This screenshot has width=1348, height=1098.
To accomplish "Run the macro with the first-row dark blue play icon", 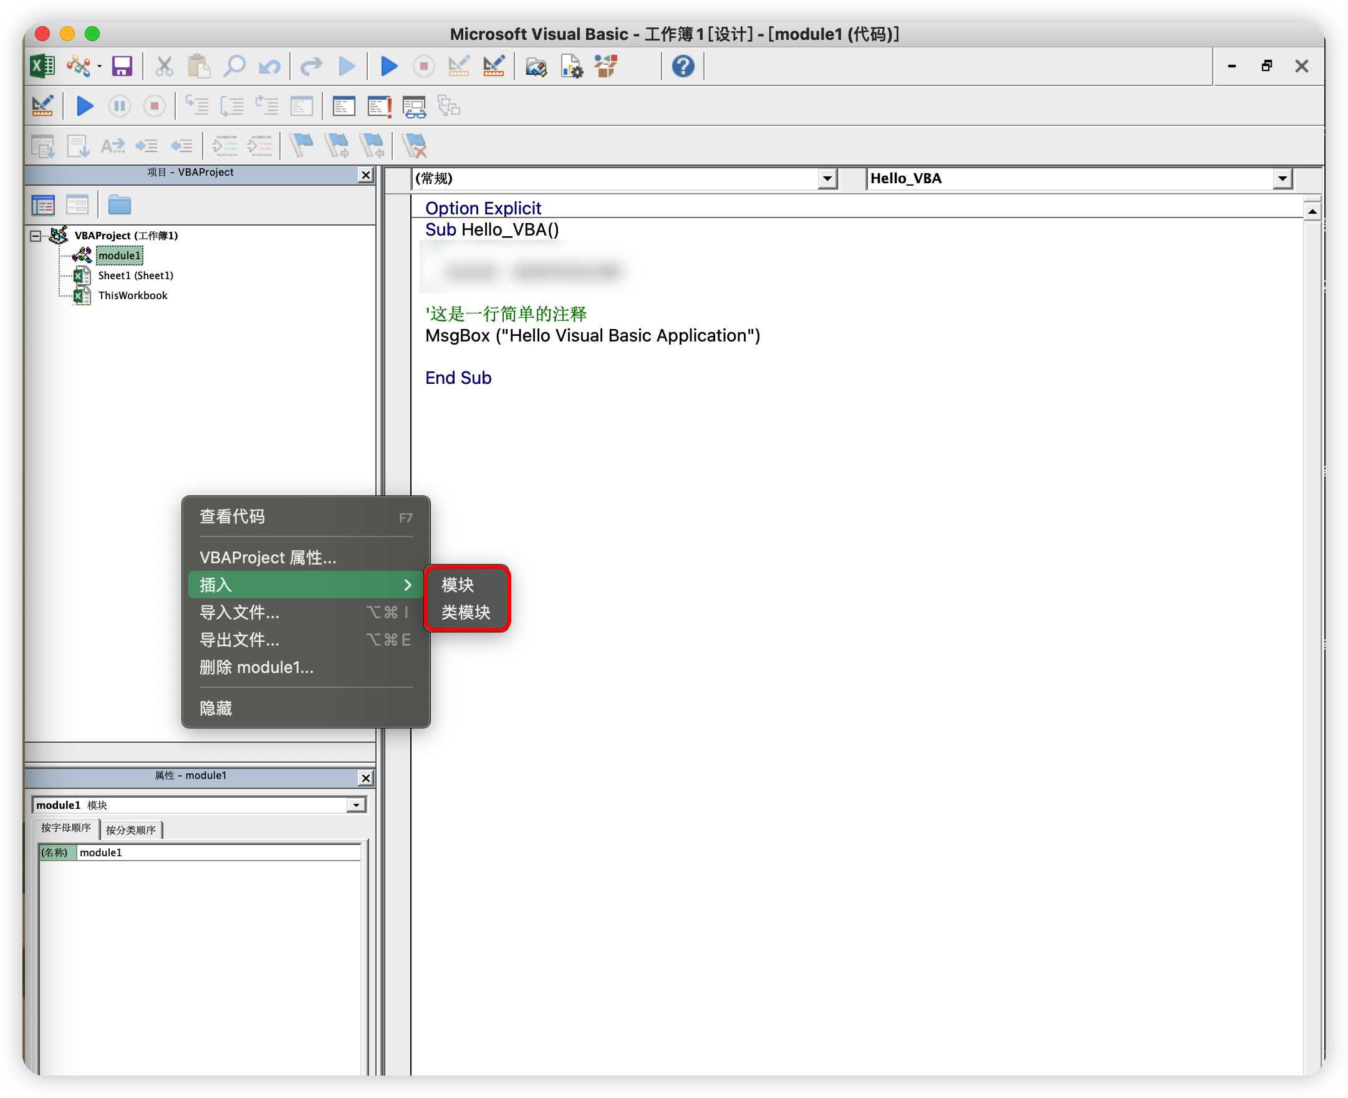I will coord(389,67).
